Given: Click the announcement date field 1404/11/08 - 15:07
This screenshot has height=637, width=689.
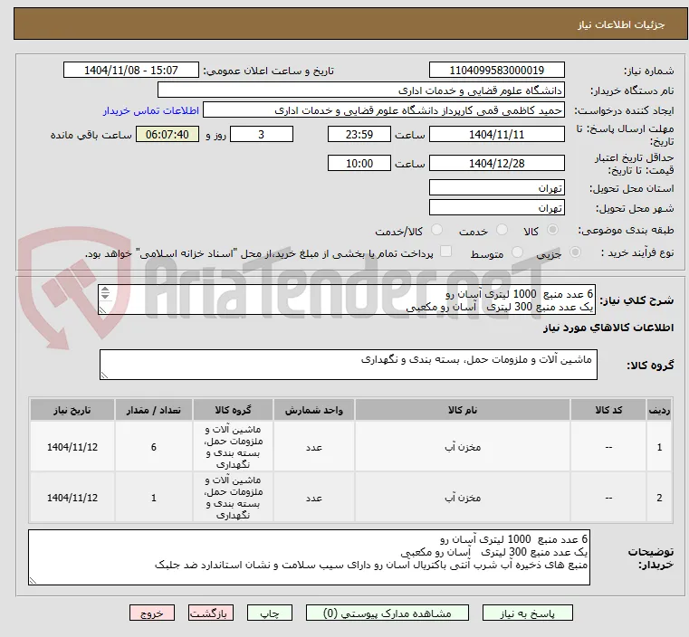Looking at the screenshot, I should (x=131, y=71).
